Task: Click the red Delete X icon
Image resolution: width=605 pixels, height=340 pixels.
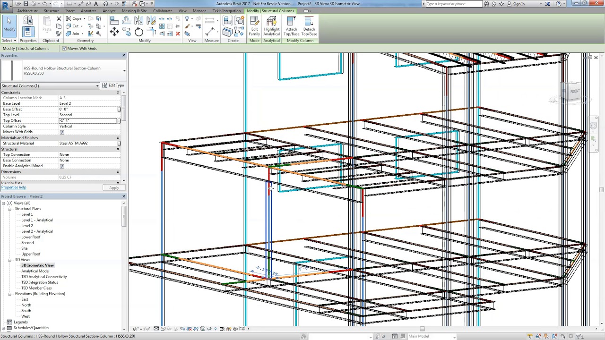Action: click(x=178, y=34)
